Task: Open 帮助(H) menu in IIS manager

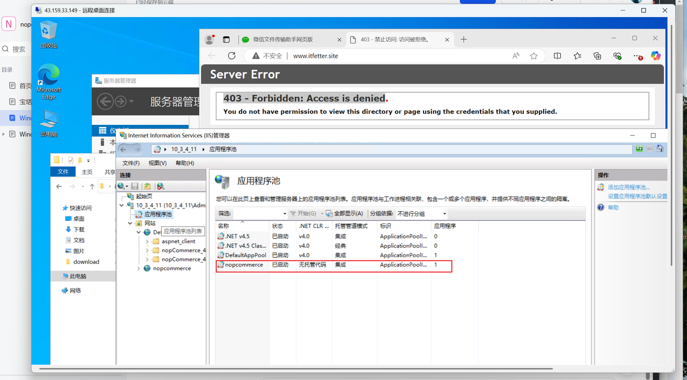Action: click(185, 163)
